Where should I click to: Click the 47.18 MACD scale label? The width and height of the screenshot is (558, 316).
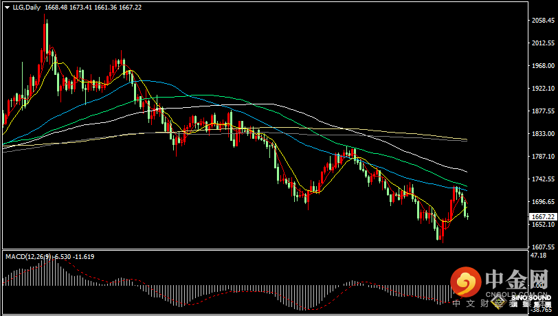pyautogui.click(x=539, y=256)
